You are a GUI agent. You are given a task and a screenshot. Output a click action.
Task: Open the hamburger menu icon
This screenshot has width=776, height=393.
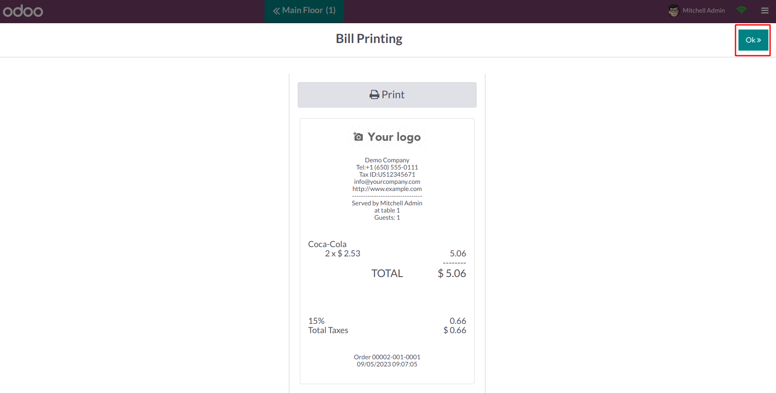[765, 11]
